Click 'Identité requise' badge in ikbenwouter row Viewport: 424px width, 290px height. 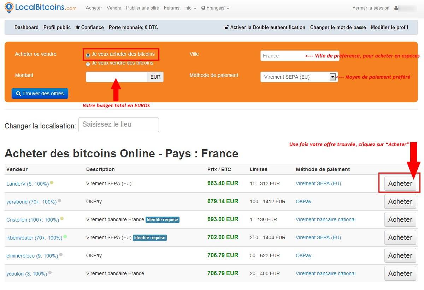point(150,238)
